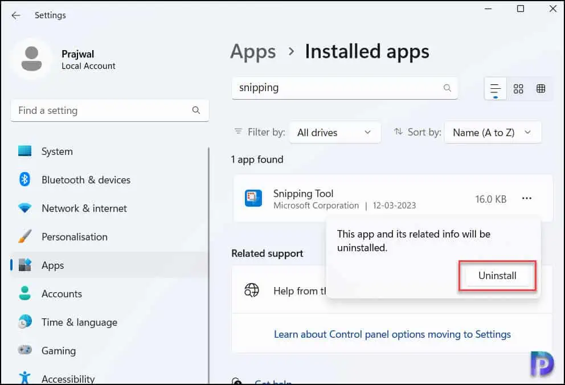This screenshot has height=385, width=565.
Task: Open Time & language settings
Action: 109,322
